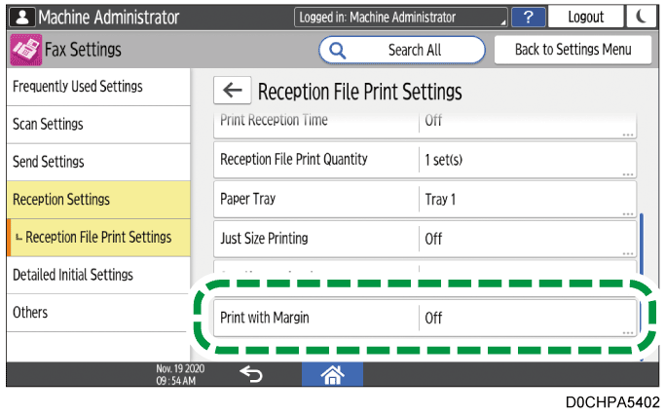Tap the curved return arrow in bottom bar
This screenshot has width=665, height=416.
pos(250,373)
